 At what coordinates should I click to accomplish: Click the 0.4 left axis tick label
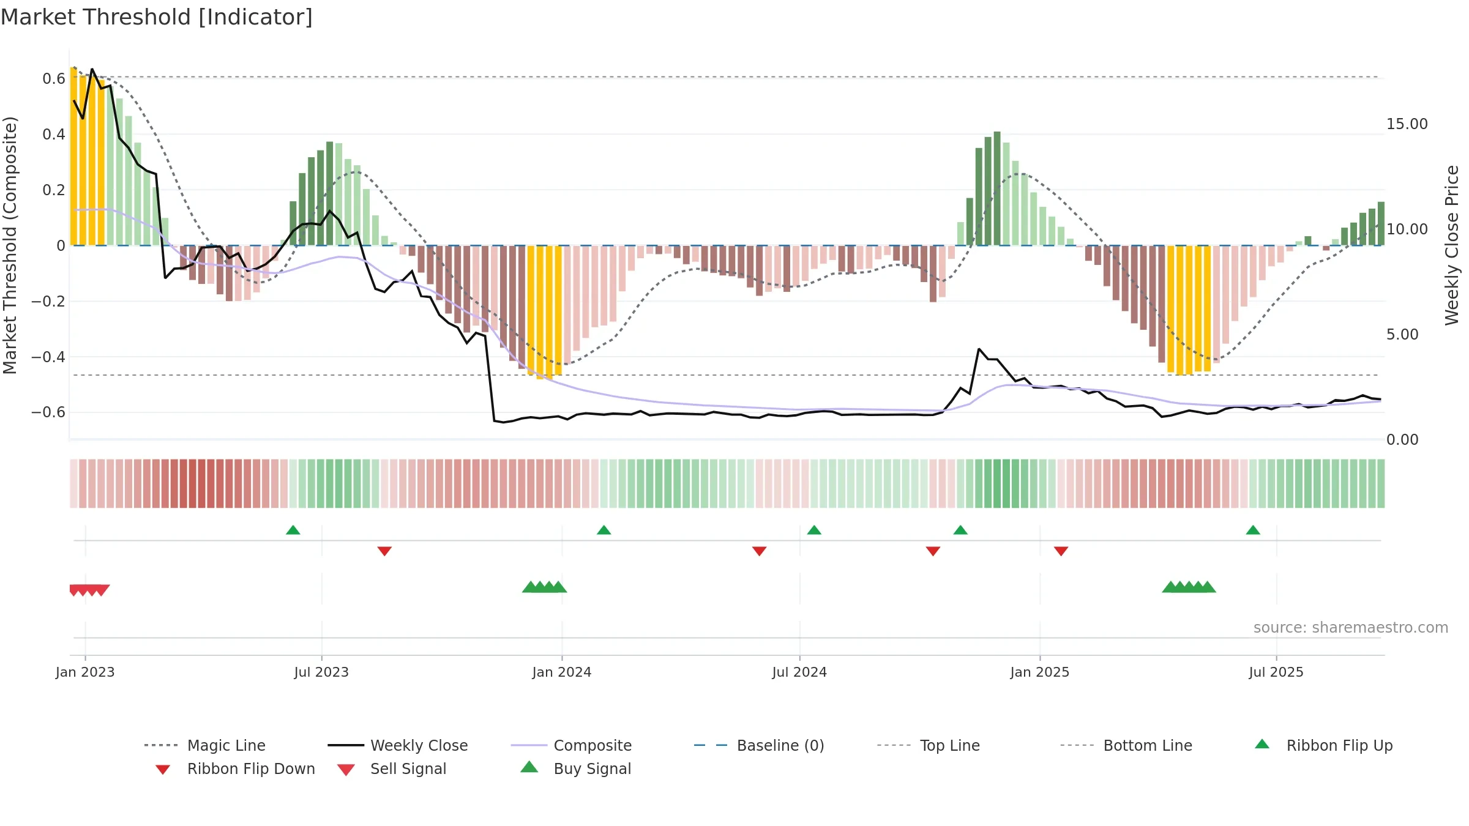click(54, 134)
